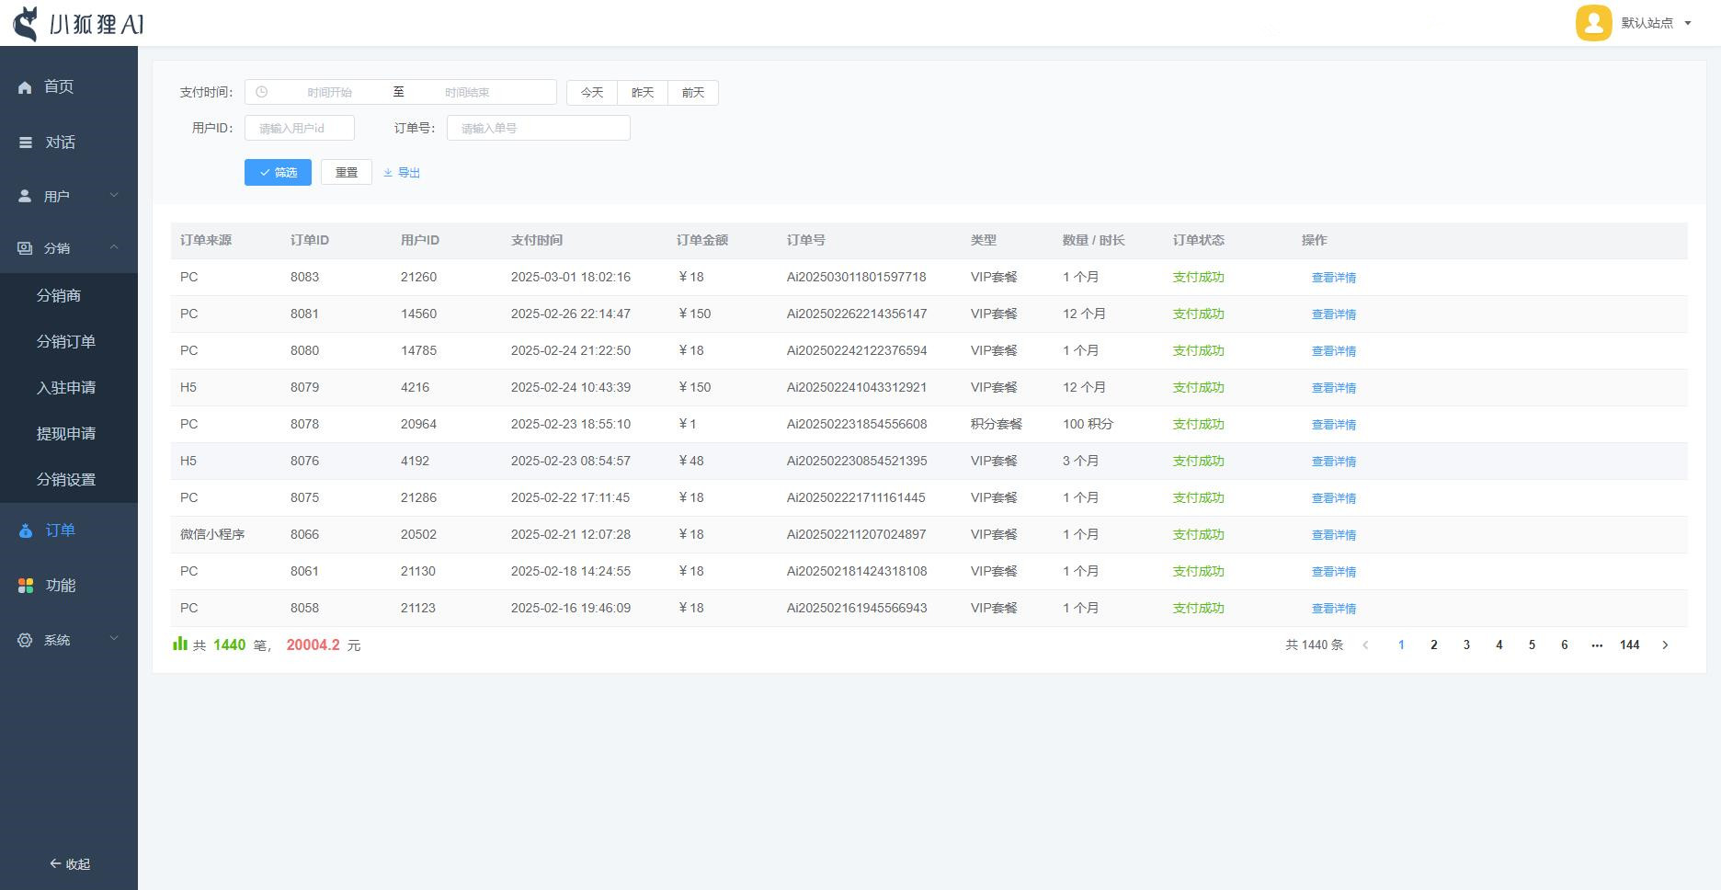Click the home icon in the sidebar
The width and height of the screenshot is (1721, 890).
(x=25, y=87)
